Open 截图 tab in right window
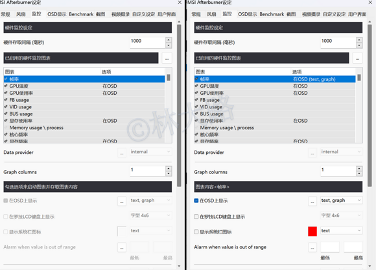Screen dimensions: 376x270 291,14
